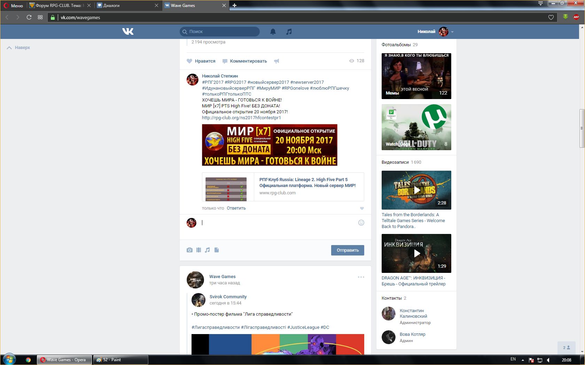The image size is (585, 365).
Task: Like Николай Степкин's comment with small heart
Action: (x=362, y=208)
